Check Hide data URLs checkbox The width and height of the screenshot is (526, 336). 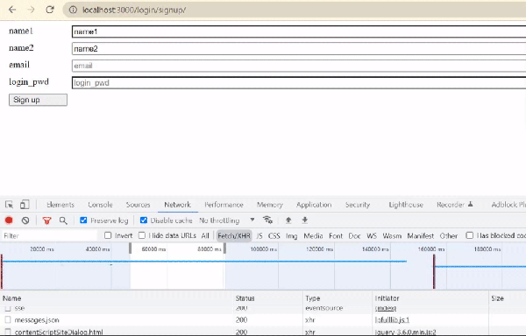pyautogui.click(x=142, y=235)
